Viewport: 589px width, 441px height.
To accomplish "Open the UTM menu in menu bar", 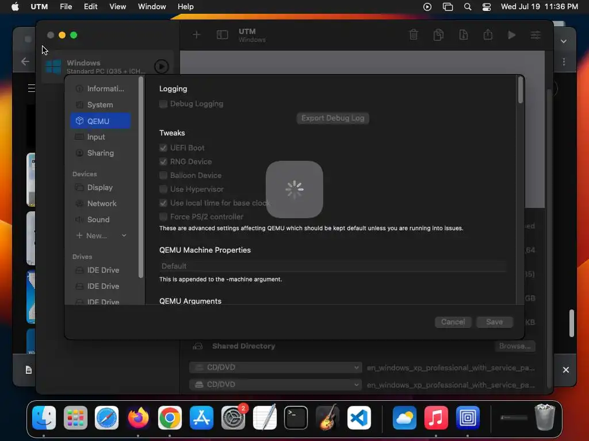I will (x=39, y=7).
